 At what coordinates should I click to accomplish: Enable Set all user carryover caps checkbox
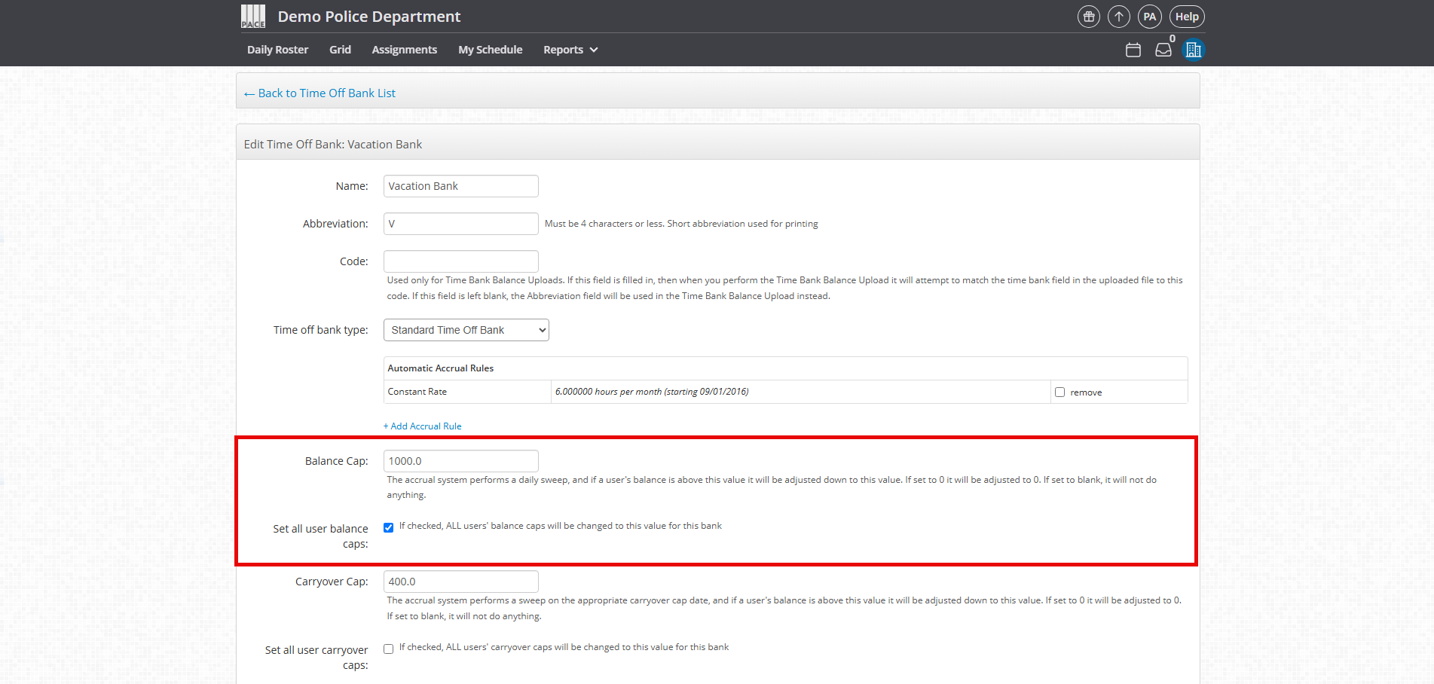388,649
